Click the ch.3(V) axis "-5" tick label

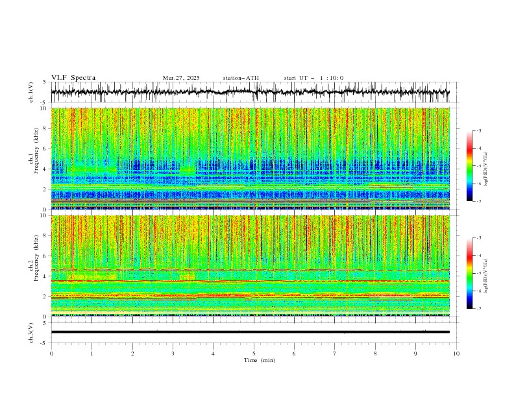click(44, 343)
